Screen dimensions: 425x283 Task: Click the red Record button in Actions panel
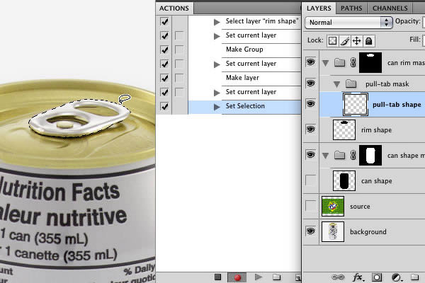click(237, 277)
